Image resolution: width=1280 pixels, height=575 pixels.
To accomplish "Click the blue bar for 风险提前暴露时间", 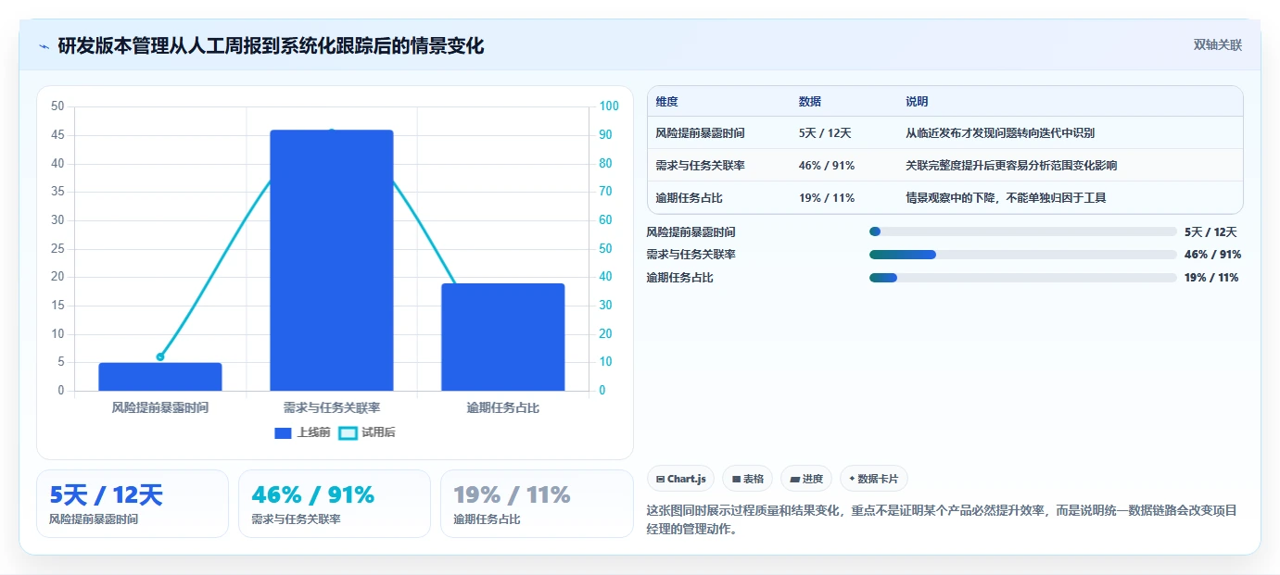I will (160, 377).
